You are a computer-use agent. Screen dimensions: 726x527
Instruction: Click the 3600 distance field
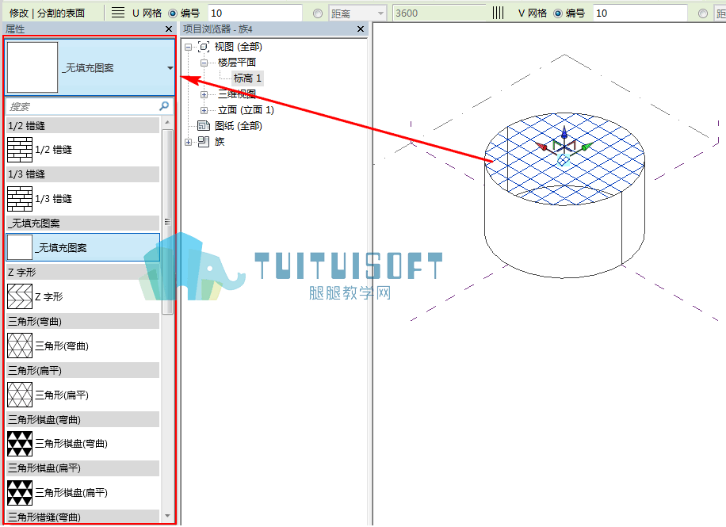[439, 13]
